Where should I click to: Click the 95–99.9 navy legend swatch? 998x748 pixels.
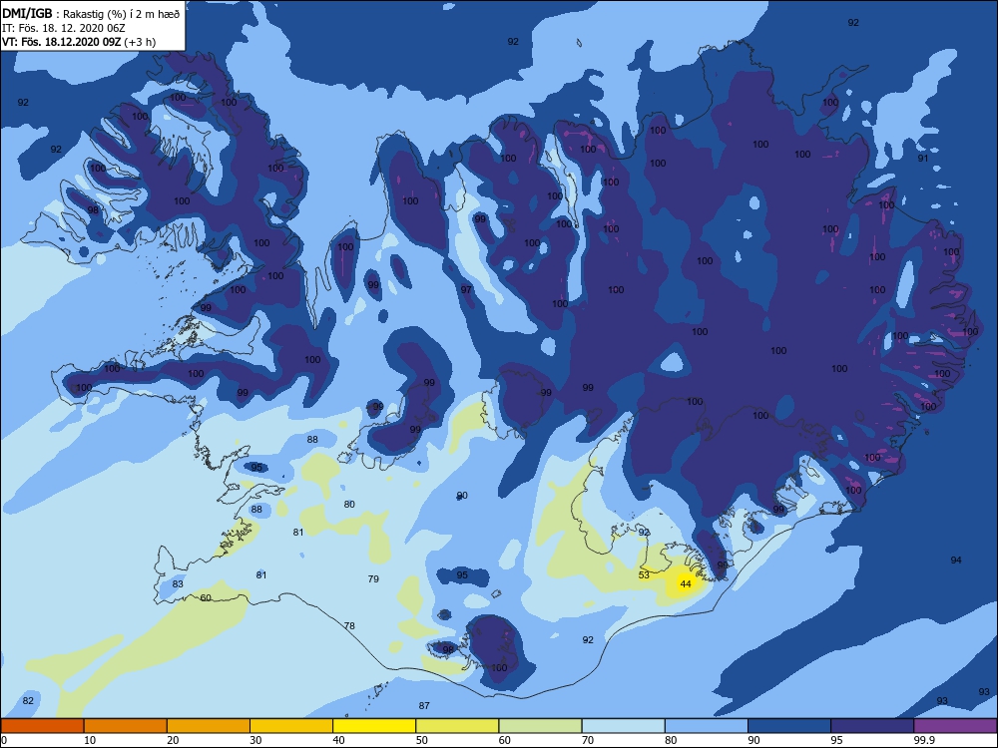(x=872, y=726)
